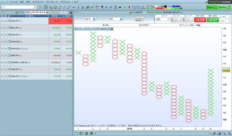Pick the yellow color swatch in palette

(x=170, y=8)
